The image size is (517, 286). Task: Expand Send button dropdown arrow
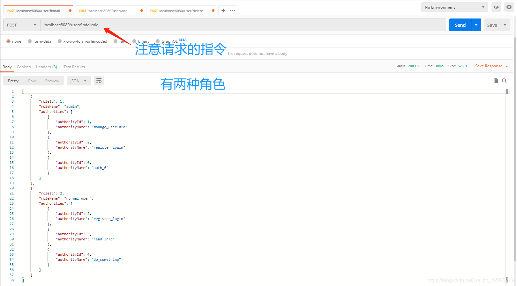point(476,25)
